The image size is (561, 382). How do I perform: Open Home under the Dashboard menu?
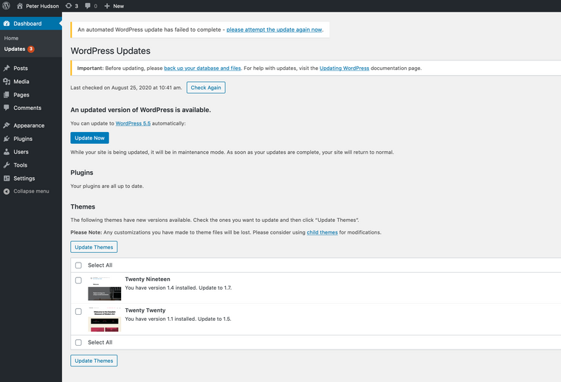tap(11, 38)
